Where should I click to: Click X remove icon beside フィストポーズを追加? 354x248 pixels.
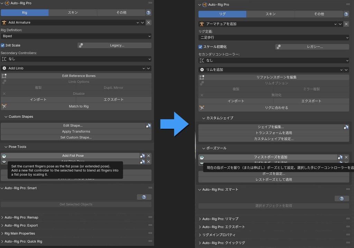[346, 157]
